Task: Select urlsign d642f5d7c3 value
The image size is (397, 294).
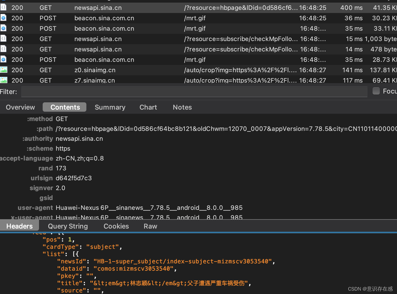Action: (x=74, y=178)
